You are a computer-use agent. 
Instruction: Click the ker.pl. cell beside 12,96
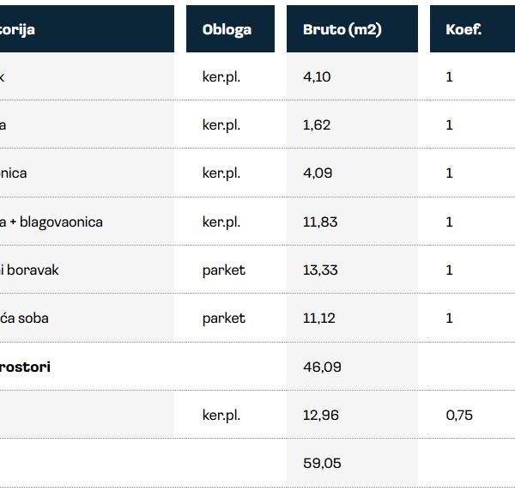tap(221, 415)
